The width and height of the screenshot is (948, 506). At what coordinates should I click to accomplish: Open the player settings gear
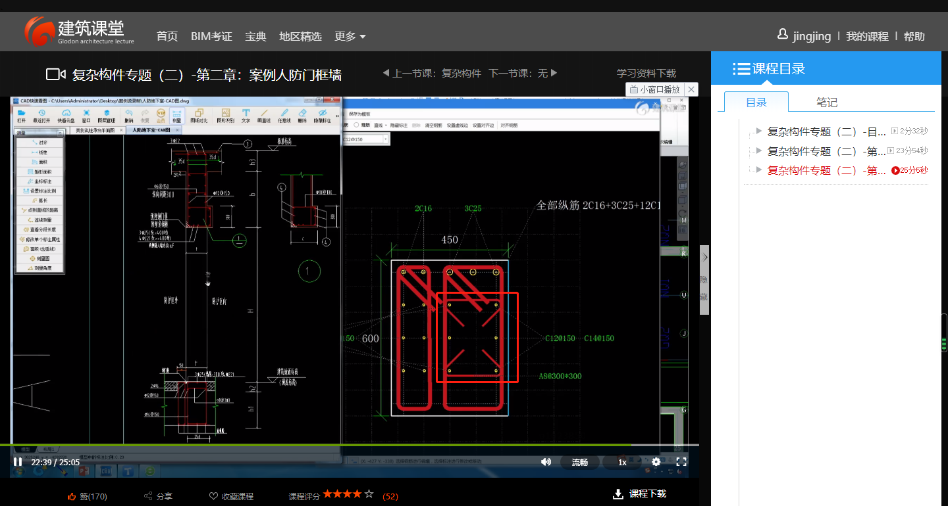(656, 462)
